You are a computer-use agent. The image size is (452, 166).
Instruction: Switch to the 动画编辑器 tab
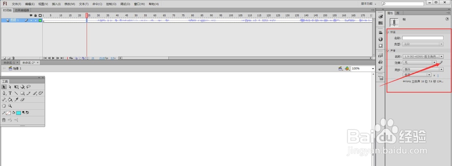22,10
